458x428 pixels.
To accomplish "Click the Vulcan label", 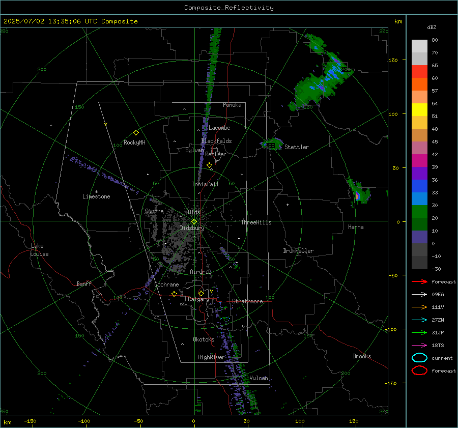I will coord(259,378).
